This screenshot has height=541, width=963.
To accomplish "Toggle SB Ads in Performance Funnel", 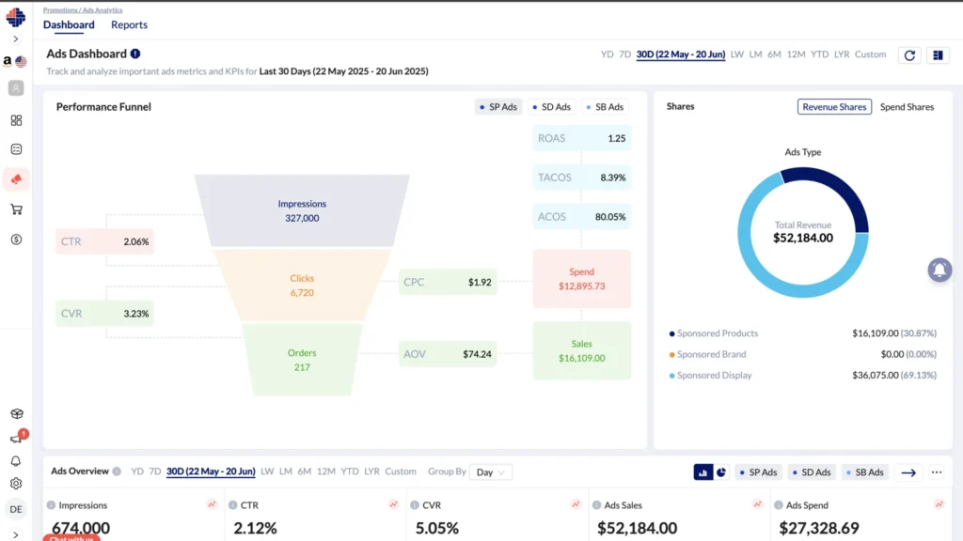I will click(x=604, y=107).
